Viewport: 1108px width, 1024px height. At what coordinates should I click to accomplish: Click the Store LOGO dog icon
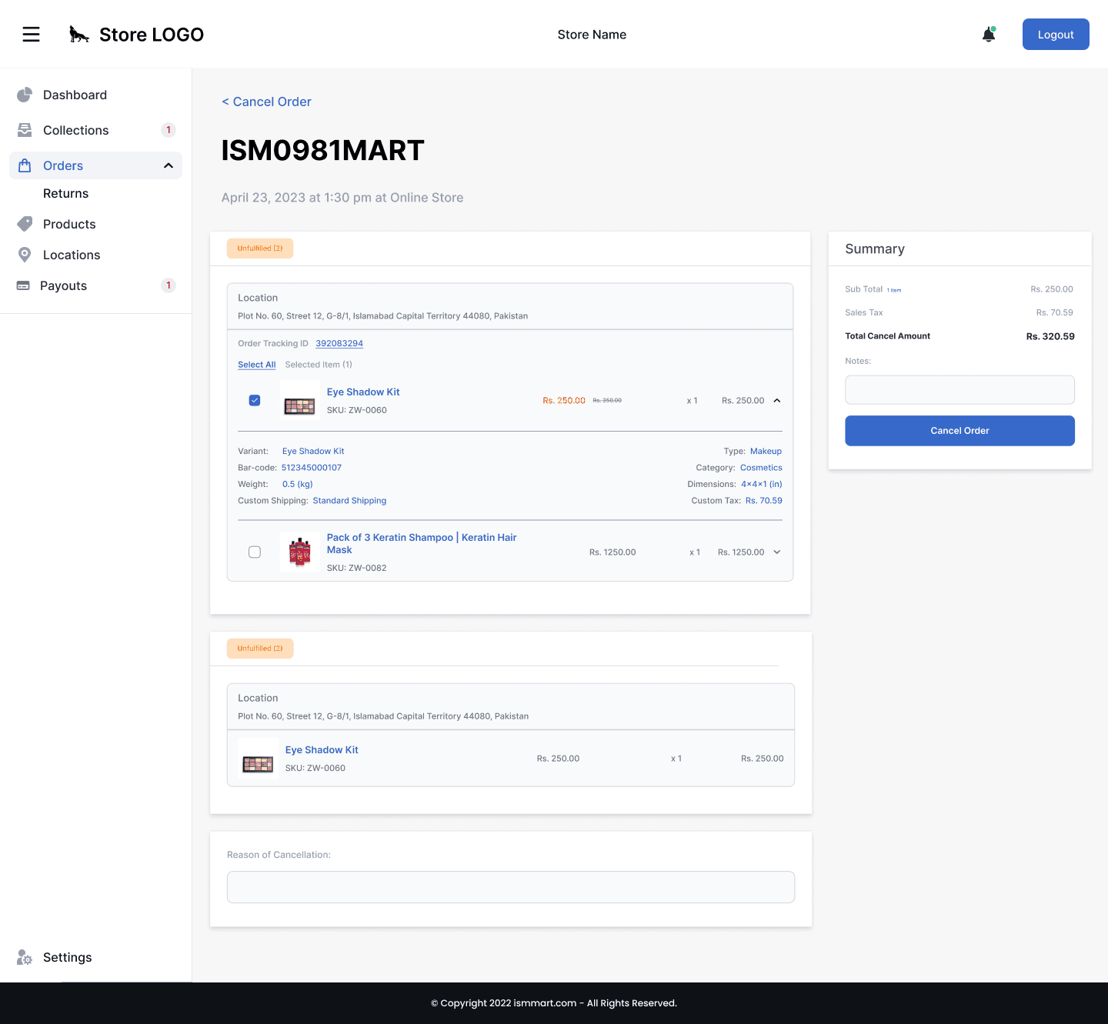pos(79,35)
